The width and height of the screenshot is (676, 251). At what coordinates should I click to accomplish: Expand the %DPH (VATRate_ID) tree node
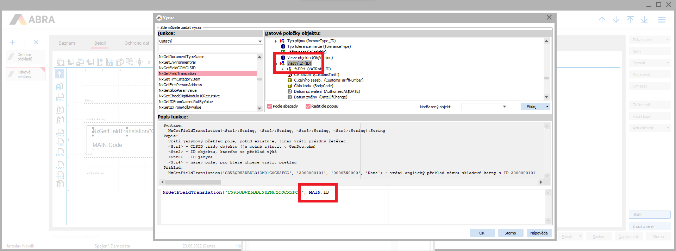click(282, 69)
